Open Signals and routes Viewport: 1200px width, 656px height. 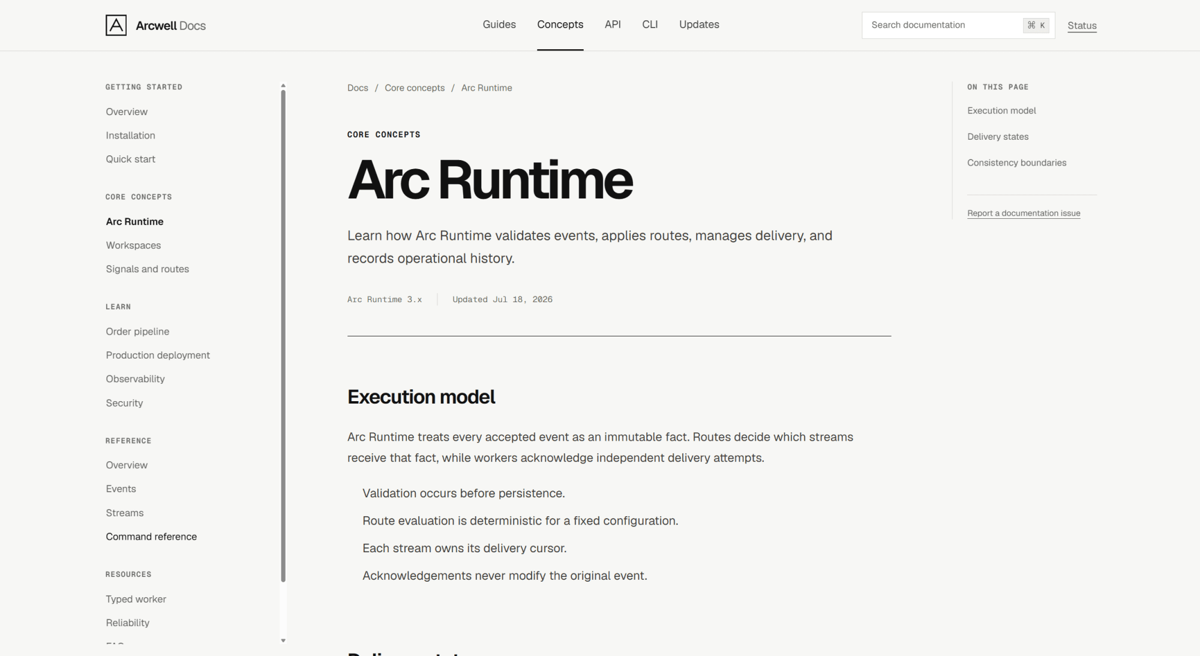pos(147,269)
